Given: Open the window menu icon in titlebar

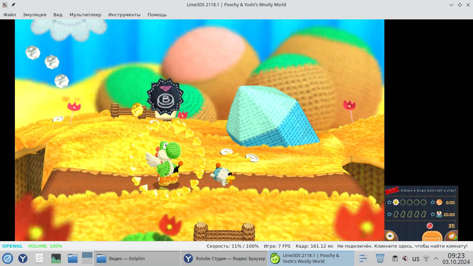Looking at the screenshot, I should (x=5, y=5).
